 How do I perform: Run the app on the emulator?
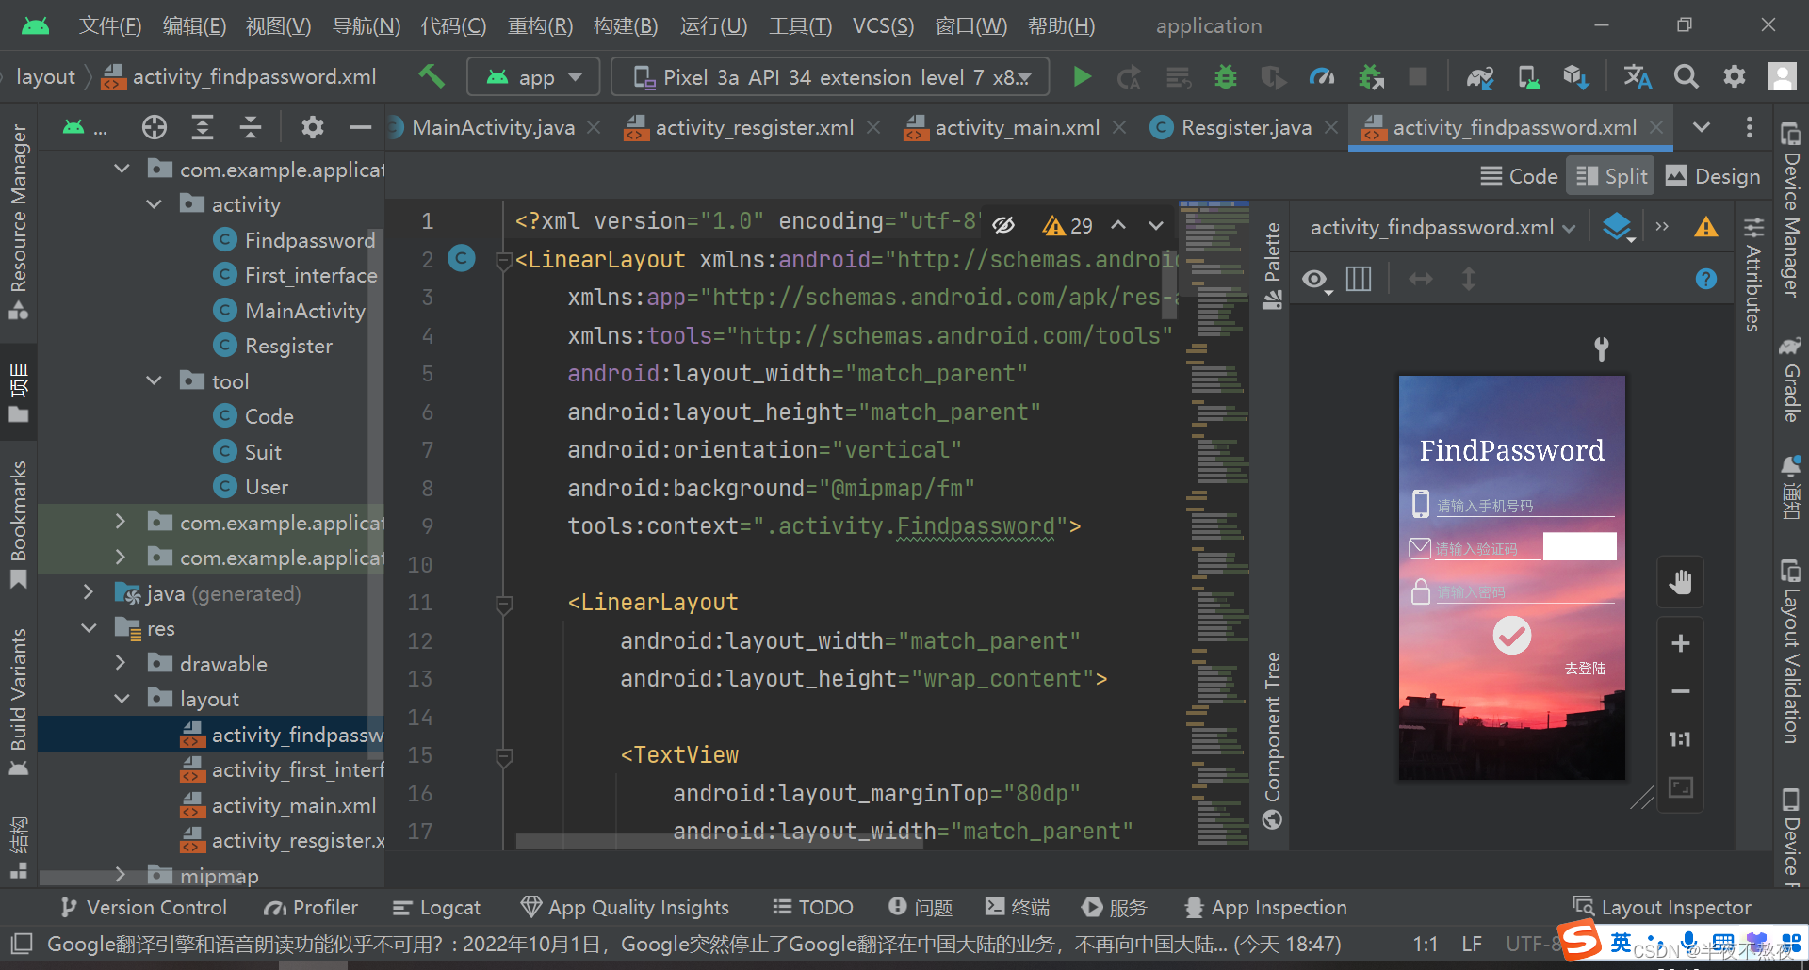tap(1082, 76)
